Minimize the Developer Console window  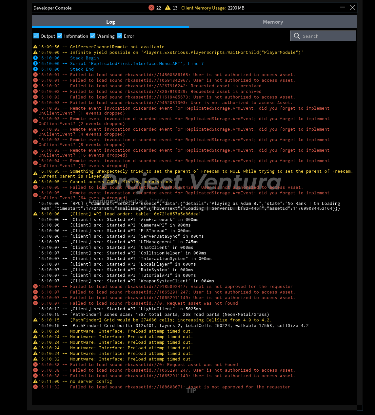(x=343, y=7)
